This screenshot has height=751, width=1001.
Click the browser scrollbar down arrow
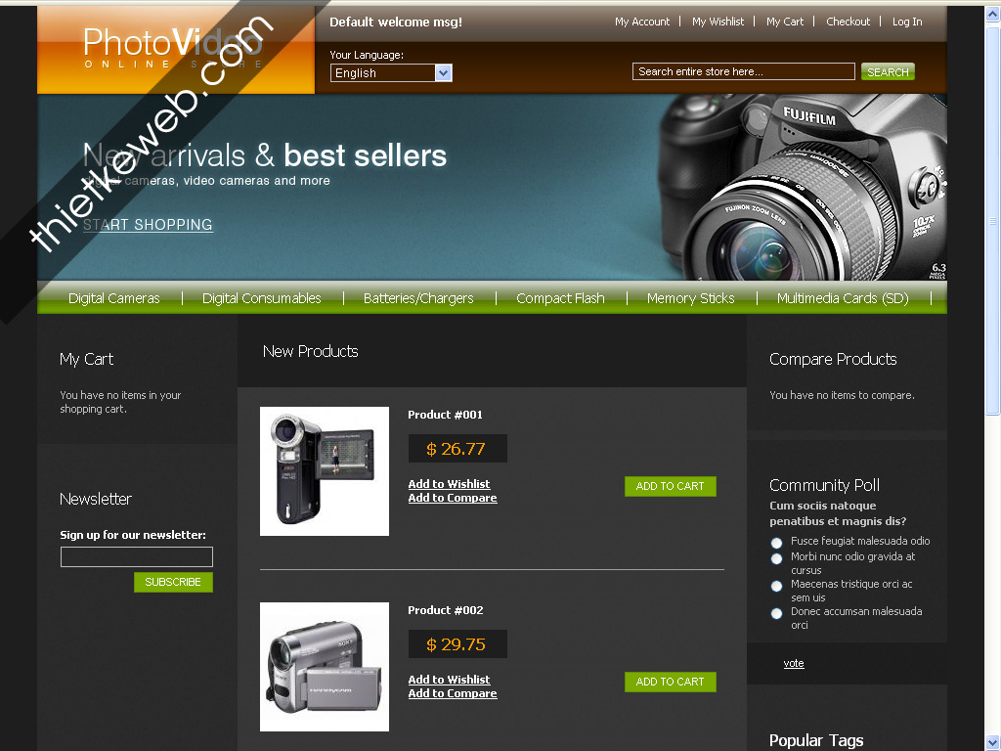pos(993,743)
